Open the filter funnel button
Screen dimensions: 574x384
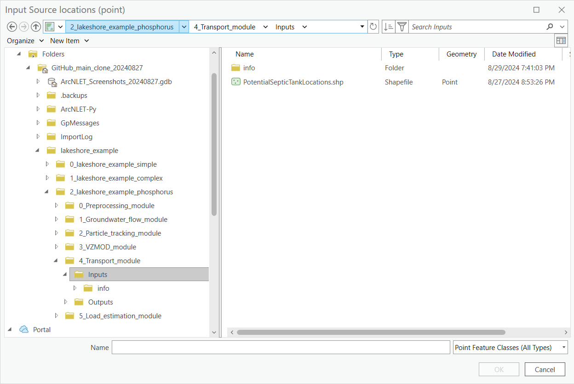click(x=402, y=27)
